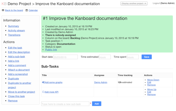Viewport: 176px width, 111px height.
Task: Click Edit for Add some graphs subtask
Action: [x=149, y=82]
